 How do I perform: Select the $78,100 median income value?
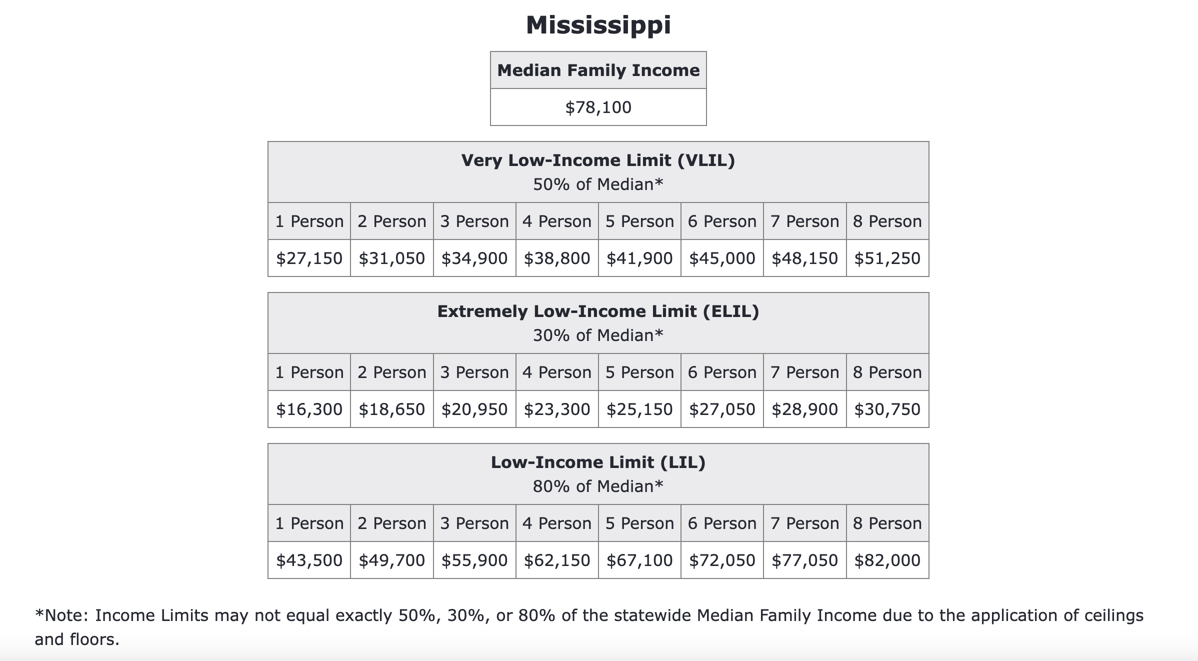pyautogui.click(x=598, y=107)
